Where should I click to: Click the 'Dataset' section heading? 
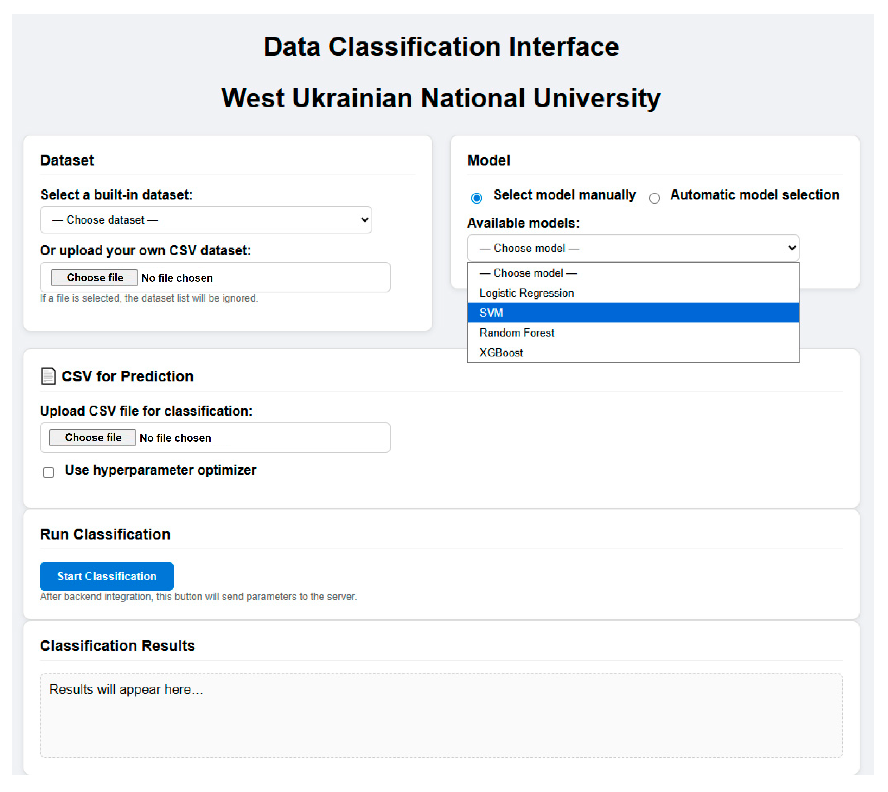coord(67,161)
